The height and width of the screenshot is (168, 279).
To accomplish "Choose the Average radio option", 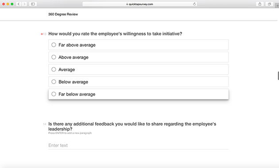I will (x=54, y=69).
